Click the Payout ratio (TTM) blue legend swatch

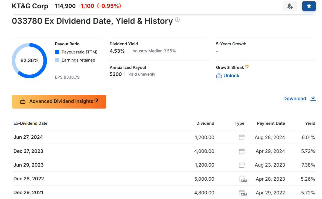[57, 52]
